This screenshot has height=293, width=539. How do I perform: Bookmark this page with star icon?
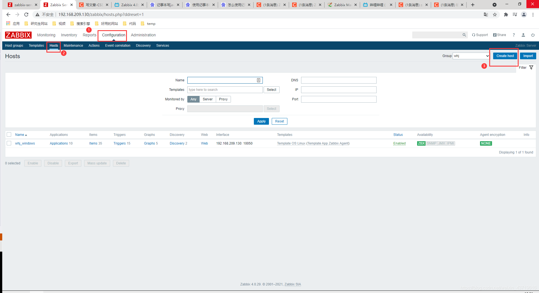tap(495, 15)
